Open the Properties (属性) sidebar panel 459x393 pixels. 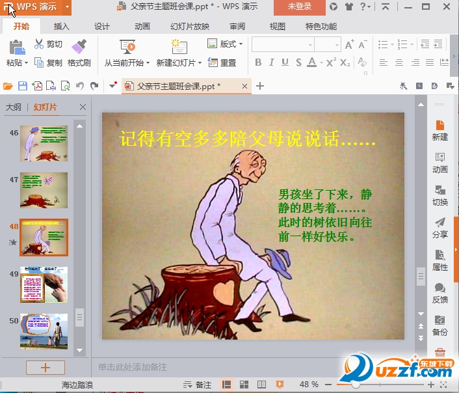pos(440,260)
